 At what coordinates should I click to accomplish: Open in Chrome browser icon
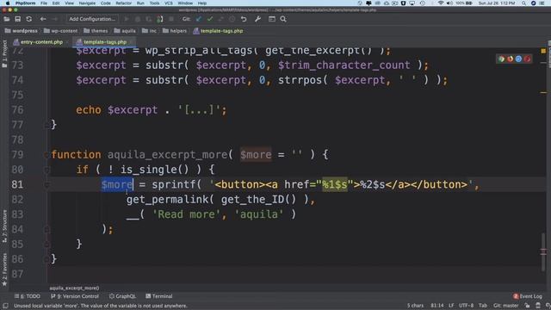coord(501,59)
